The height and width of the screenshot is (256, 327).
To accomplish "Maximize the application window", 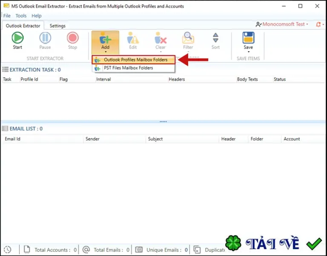I will pos(300,6).
